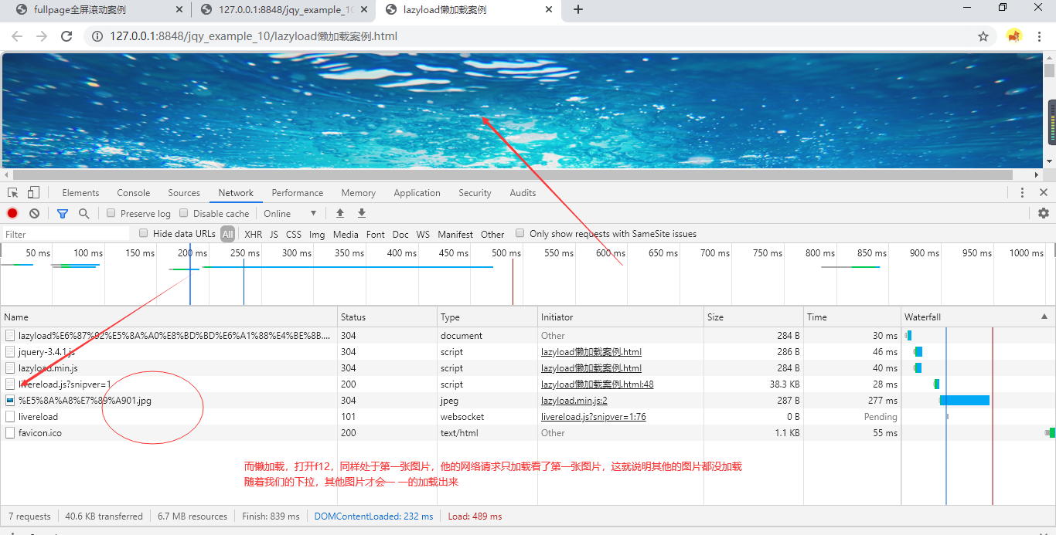The width and height of the screenshot is (1056, 535).
Task: Open network settings gear
Action: click(1044, 214)
